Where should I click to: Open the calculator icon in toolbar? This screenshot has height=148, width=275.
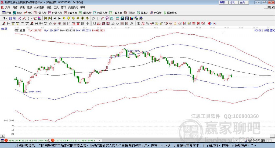122,18
